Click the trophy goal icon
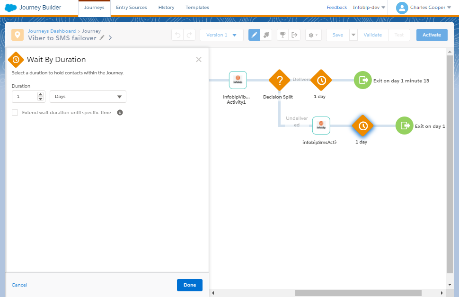Image resolution: width=459 pixels, height=297 pixels. (282, 35)
